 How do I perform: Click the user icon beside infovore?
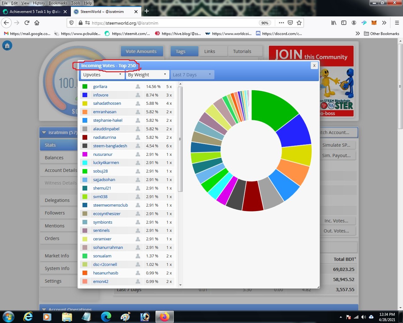click(138, 95)
